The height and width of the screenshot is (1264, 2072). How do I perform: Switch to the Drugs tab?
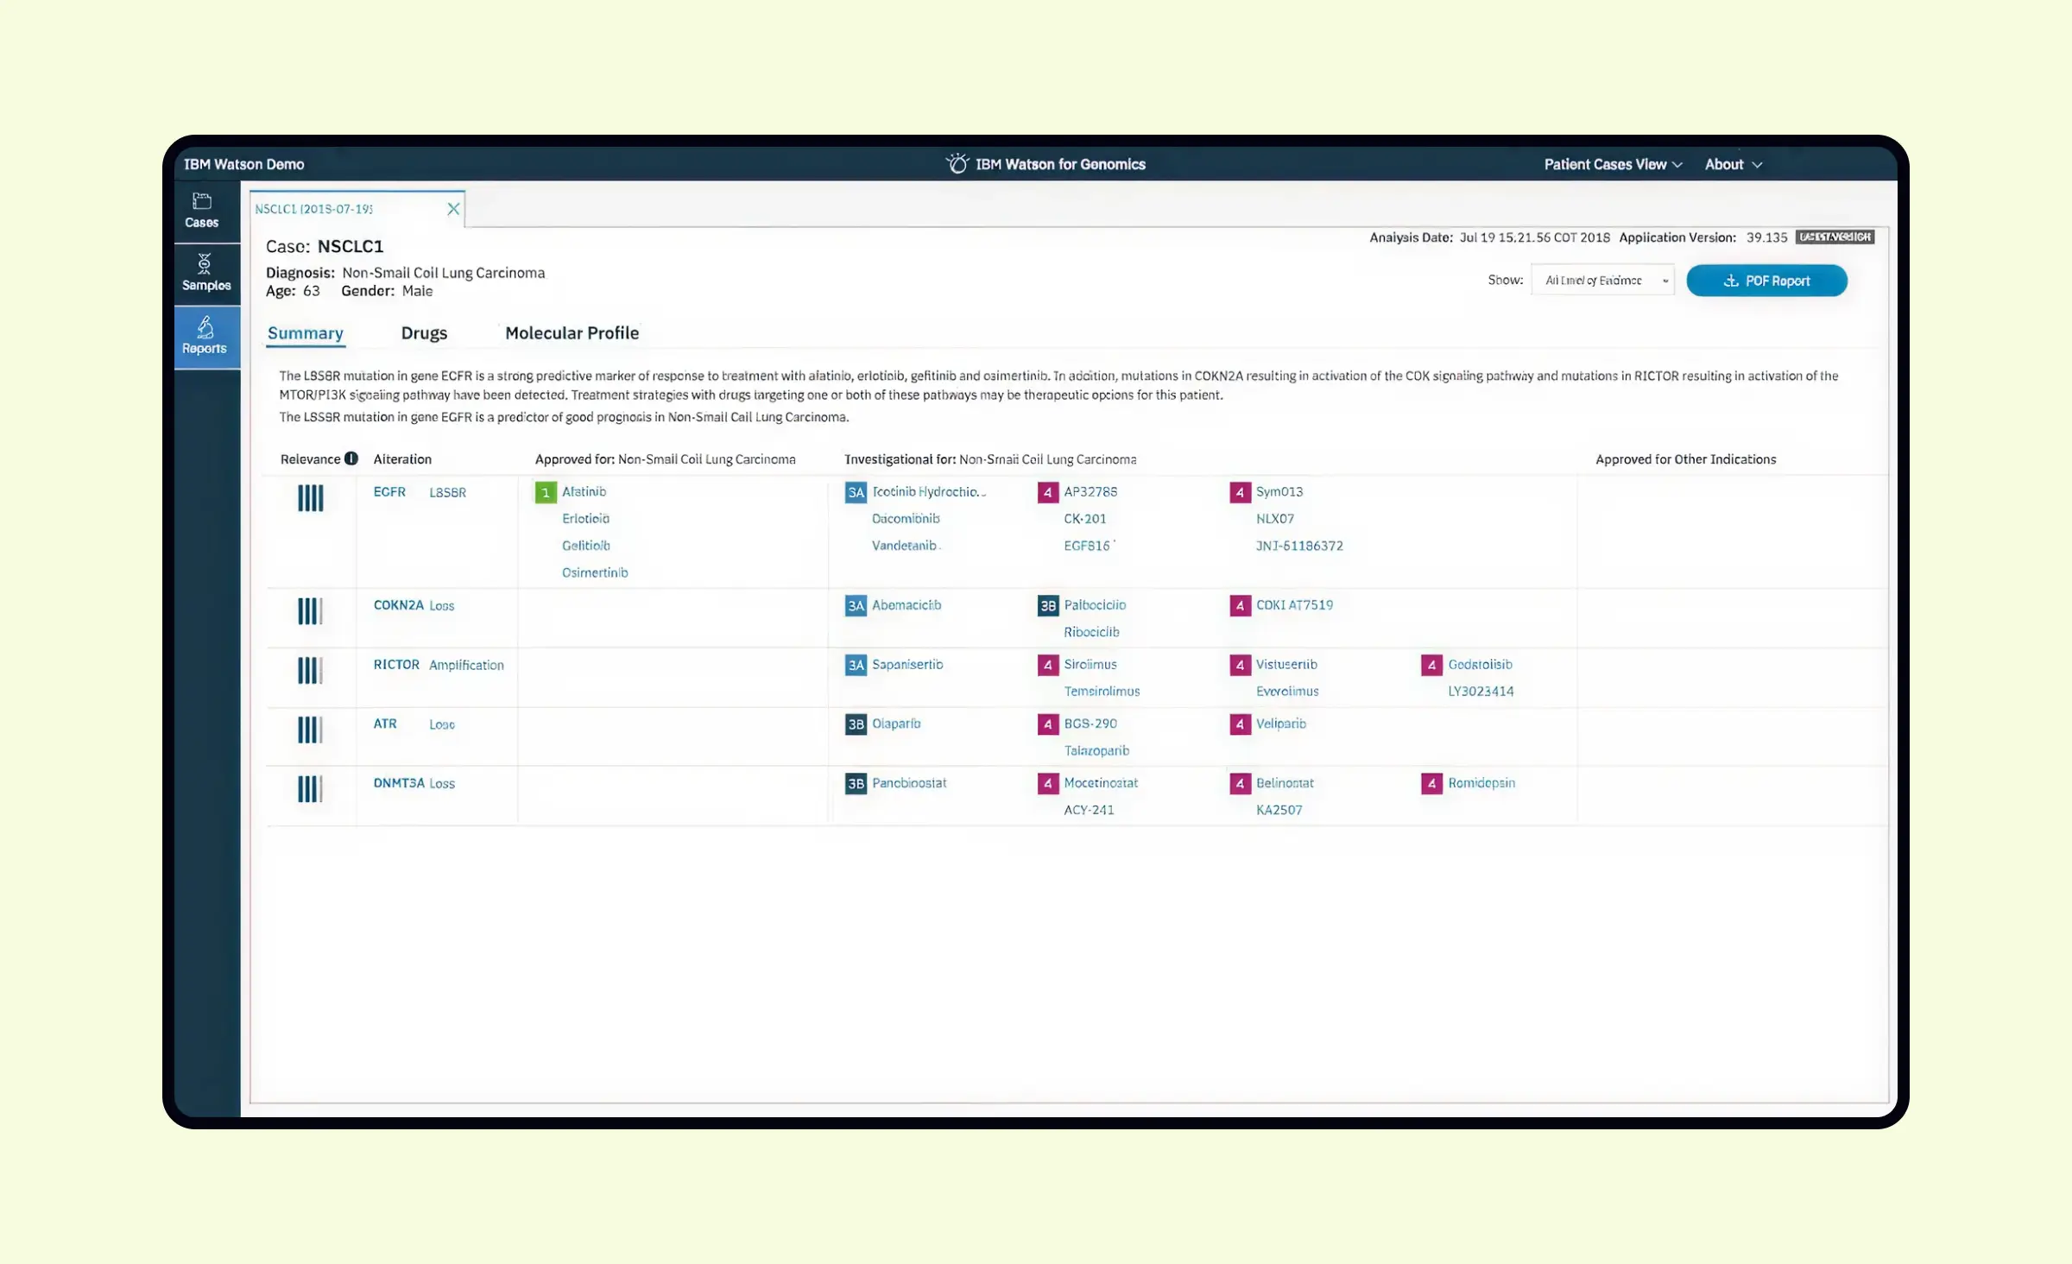(424, 332)
